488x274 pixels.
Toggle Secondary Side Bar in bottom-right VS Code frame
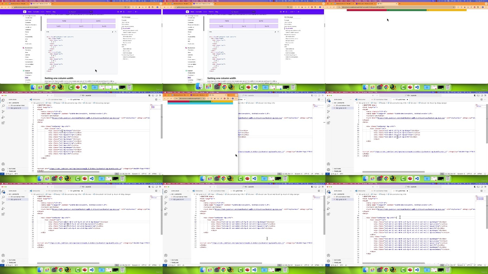point(481,187)
